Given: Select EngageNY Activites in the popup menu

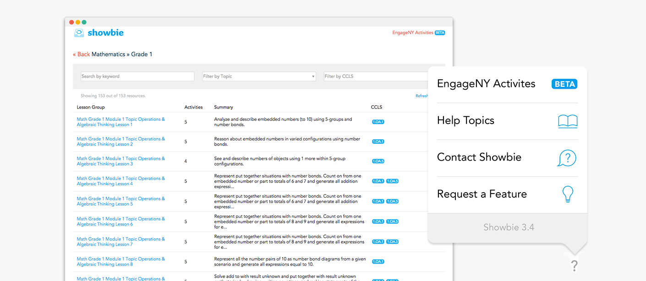Looking at the screenshot, I should point(486,84).
